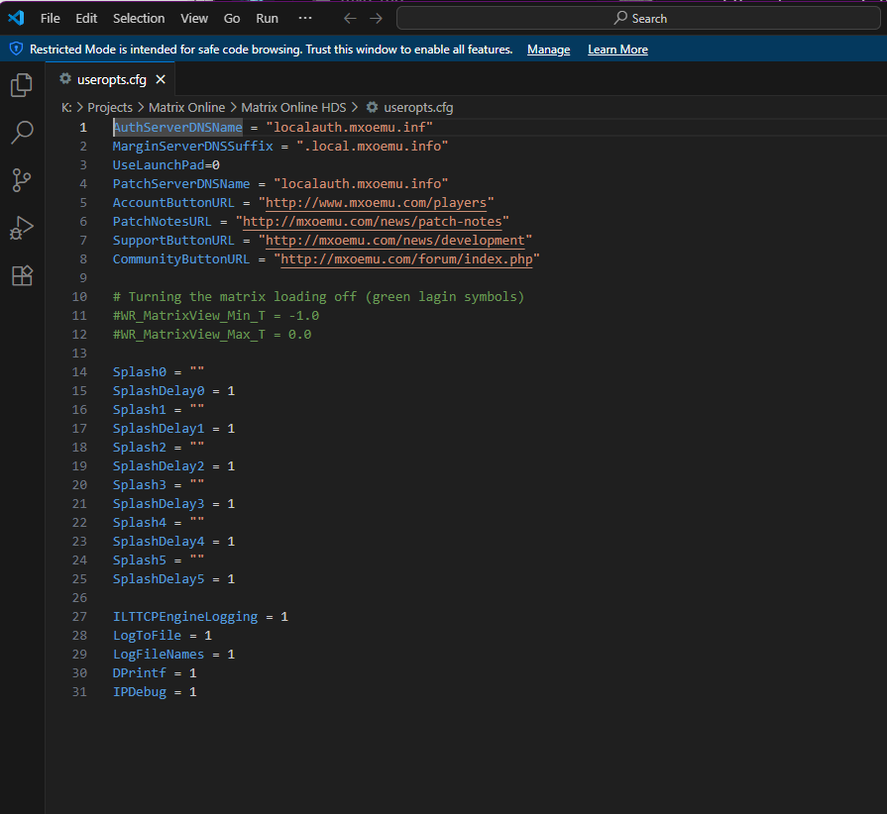Click the go back arrow

(349, 18)
